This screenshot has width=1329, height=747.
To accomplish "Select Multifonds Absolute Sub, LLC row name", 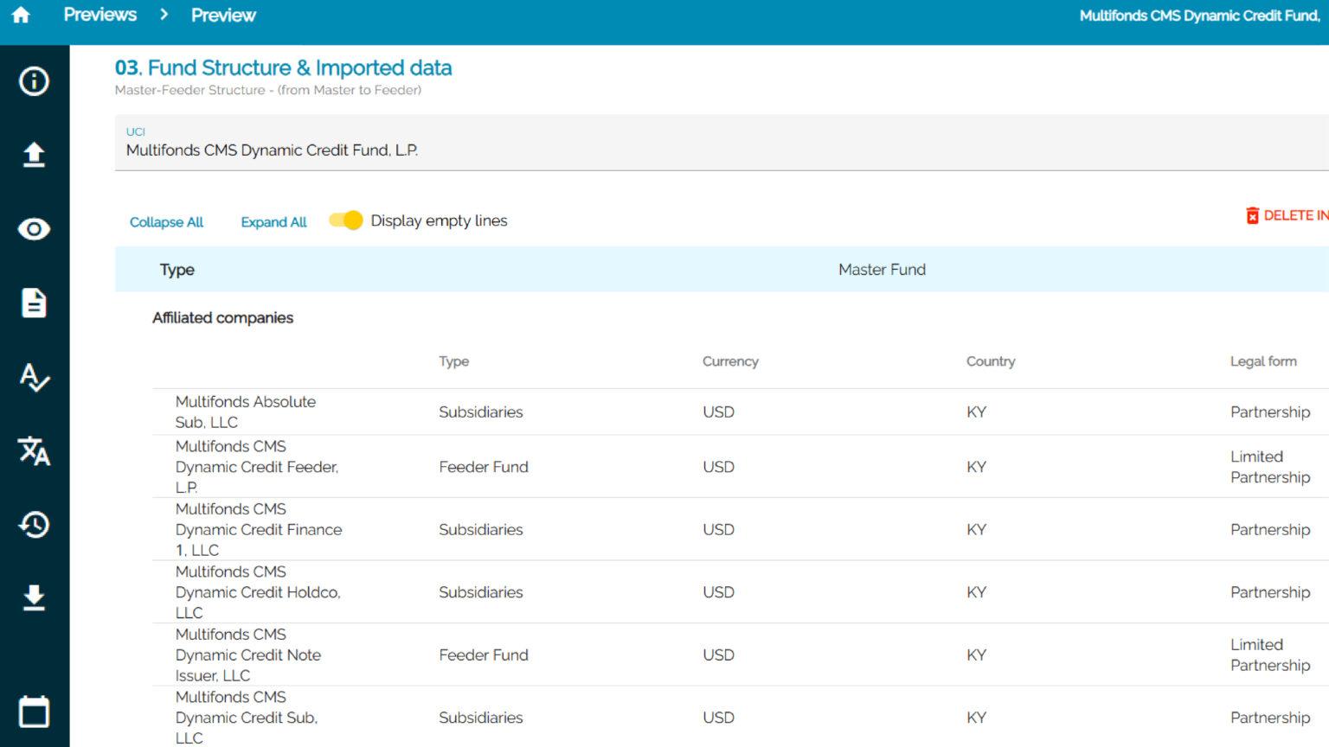I will pyautogui.click(x=246, y=412).
